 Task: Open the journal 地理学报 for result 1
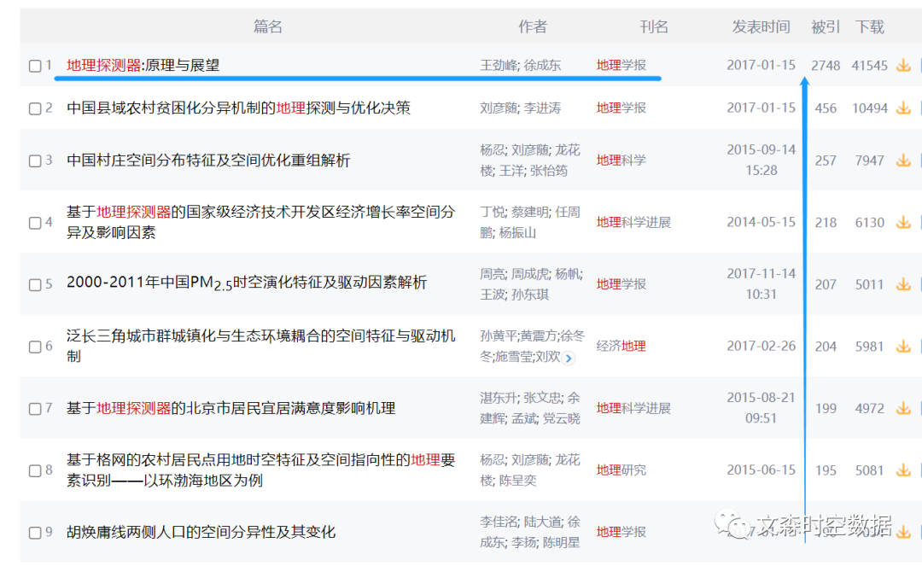621,65
